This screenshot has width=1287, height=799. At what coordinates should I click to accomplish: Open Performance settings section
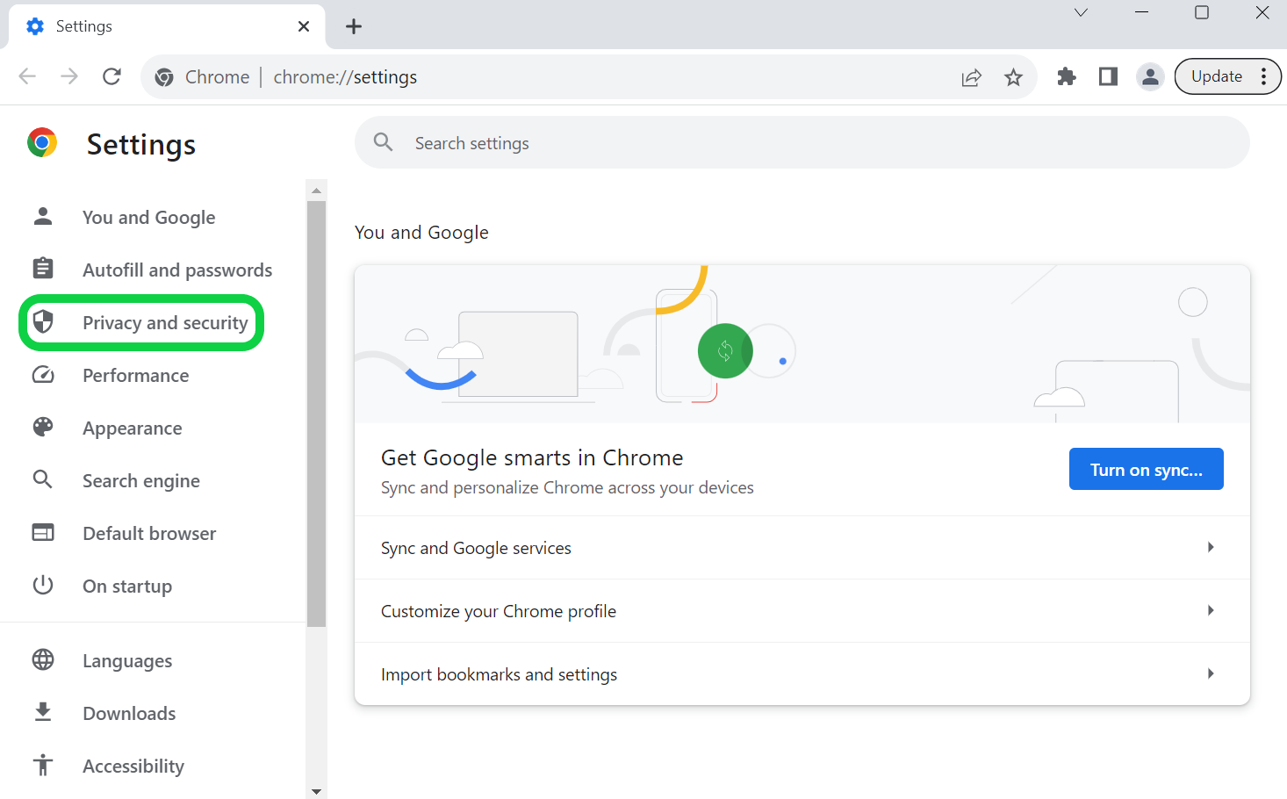coord(135,375)
